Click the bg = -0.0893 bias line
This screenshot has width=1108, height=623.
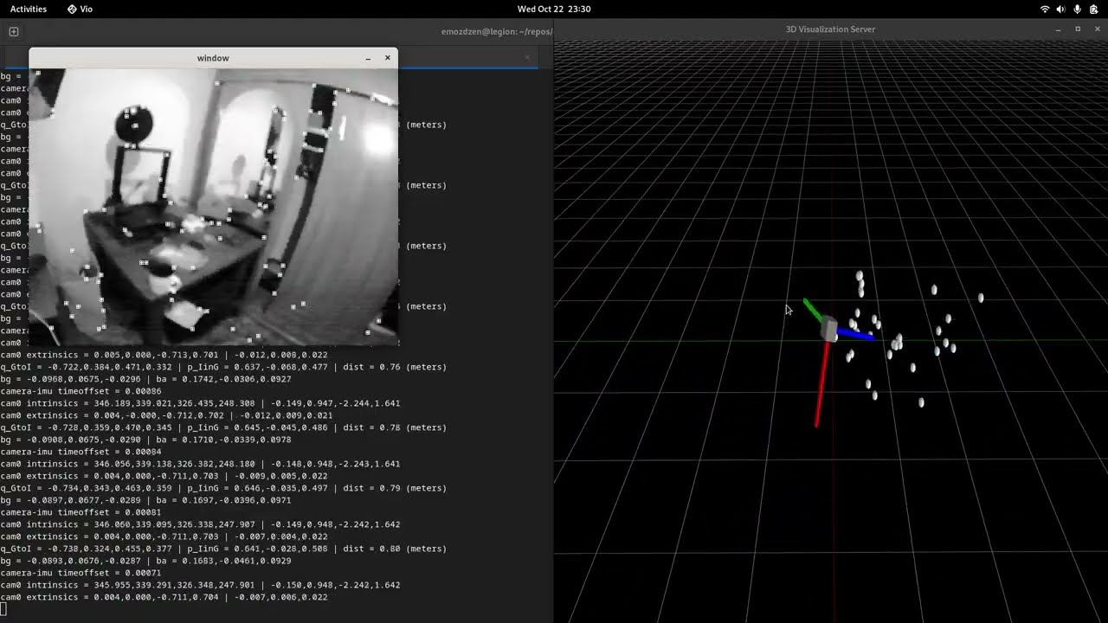coord(145,561)
